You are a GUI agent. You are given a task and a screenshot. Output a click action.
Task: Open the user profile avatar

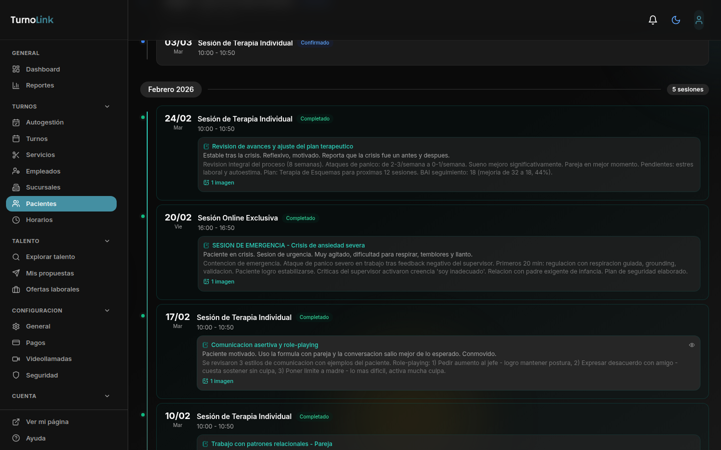coord(699,20)
